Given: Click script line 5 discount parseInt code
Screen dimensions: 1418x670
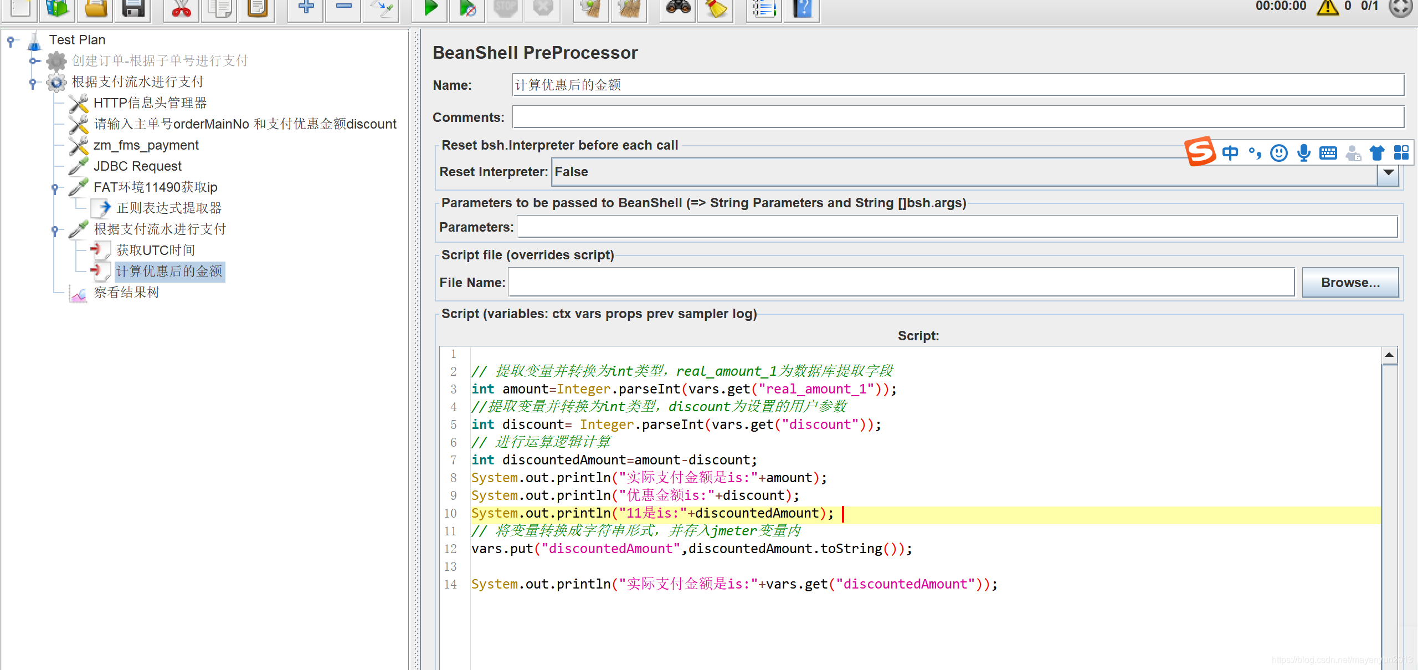Looking at the screenshot, I should pos(676,424).
